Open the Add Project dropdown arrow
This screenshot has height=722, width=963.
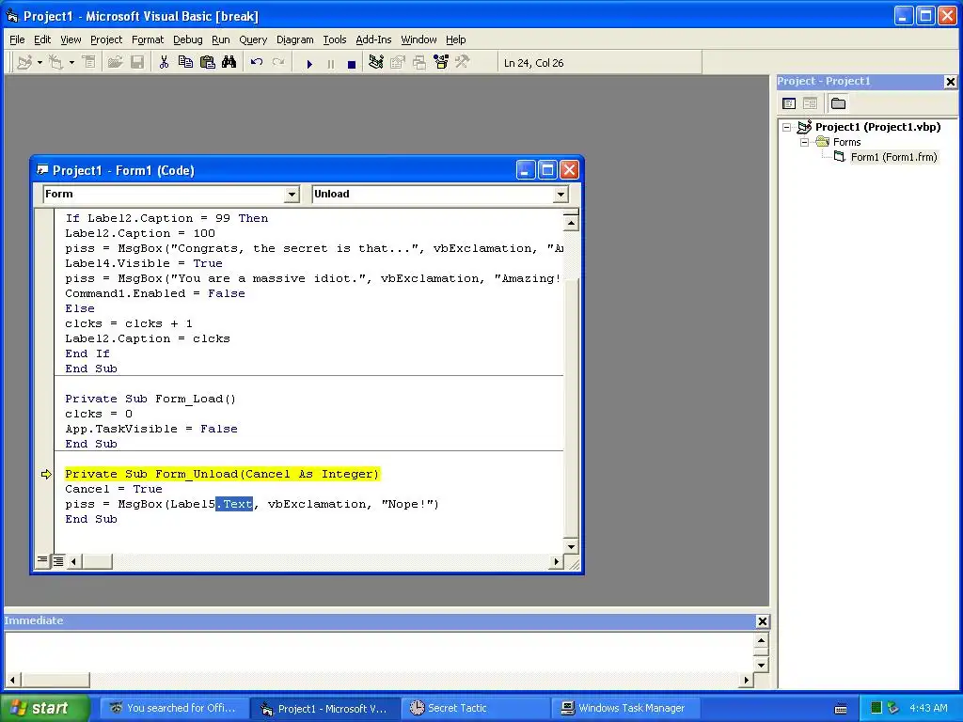(x=39, y=63)
